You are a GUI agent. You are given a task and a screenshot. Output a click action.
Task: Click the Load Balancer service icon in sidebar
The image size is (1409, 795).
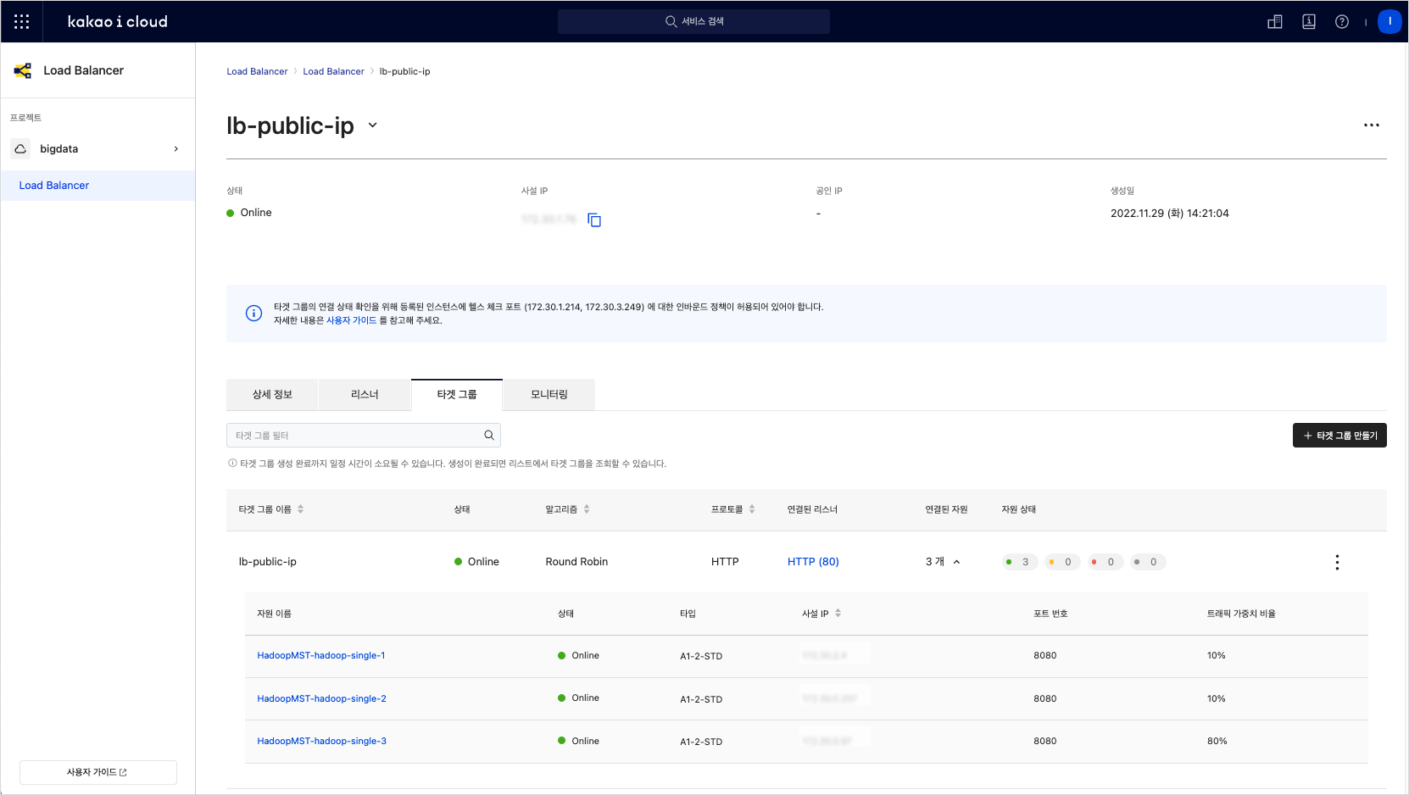click(x=23, y=70)
